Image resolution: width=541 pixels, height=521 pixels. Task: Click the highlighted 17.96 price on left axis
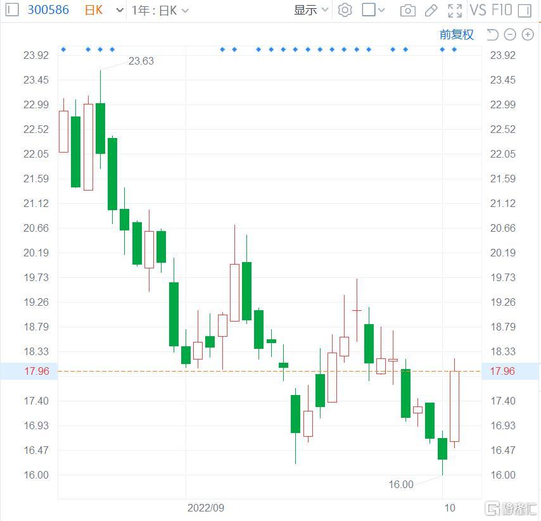(x=37, y=371)
